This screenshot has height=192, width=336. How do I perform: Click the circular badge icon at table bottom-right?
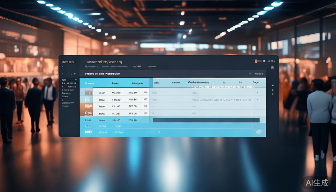pos(259,132)
